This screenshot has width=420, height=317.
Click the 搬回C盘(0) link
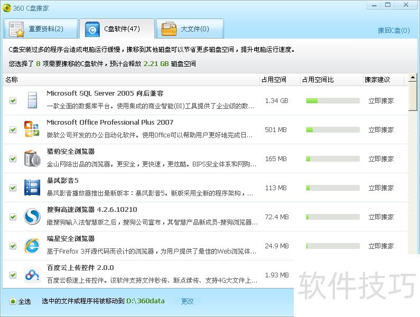pyautogui.click(x=394, y=31)
